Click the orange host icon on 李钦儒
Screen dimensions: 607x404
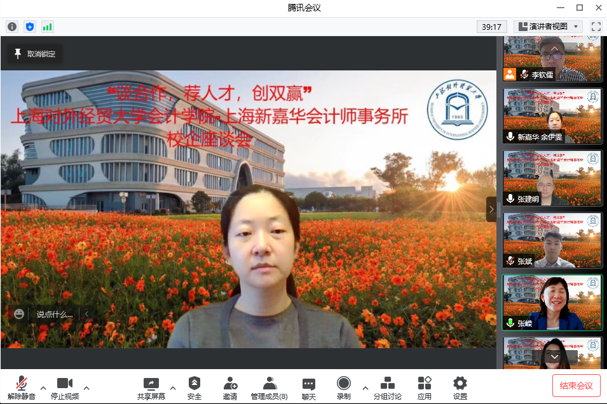(510, 74)
